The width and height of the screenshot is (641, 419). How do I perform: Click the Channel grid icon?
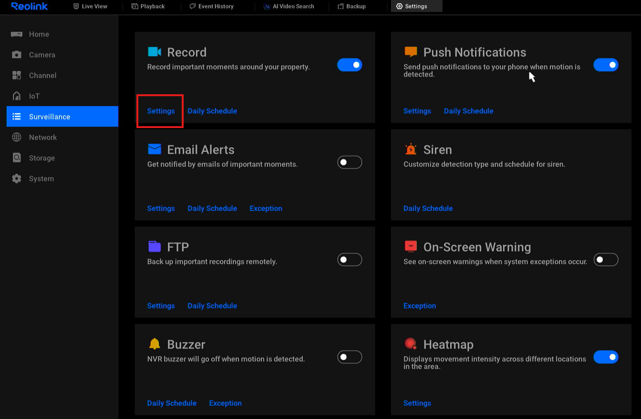[x=17, y=75]
